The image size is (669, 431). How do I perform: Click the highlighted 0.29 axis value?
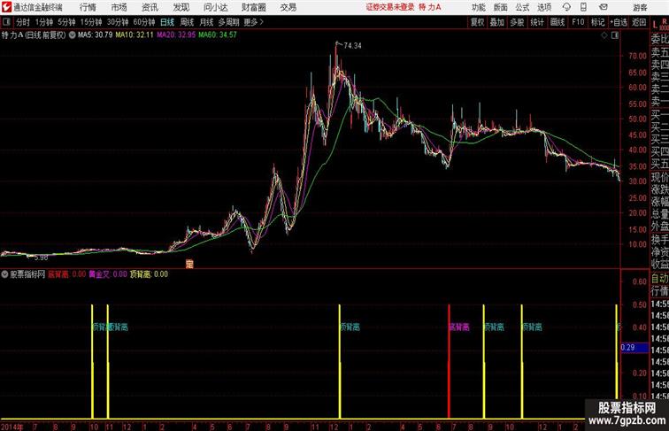click(634, 348)
